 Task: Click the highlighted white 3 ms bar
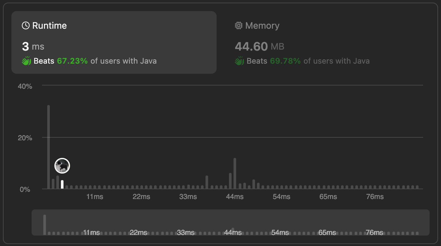62,184
